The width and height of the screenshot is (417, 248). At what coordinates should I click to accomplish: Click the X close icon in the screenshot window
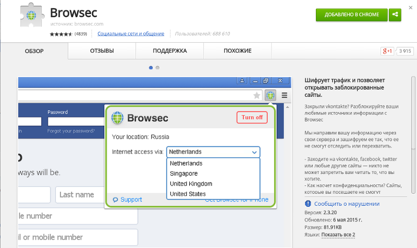pos(280,81)
